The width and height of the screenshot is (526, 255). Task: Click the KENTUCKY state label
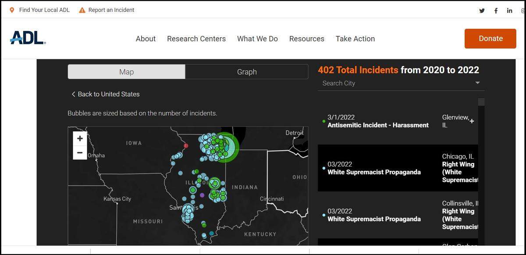click(260, 234)
